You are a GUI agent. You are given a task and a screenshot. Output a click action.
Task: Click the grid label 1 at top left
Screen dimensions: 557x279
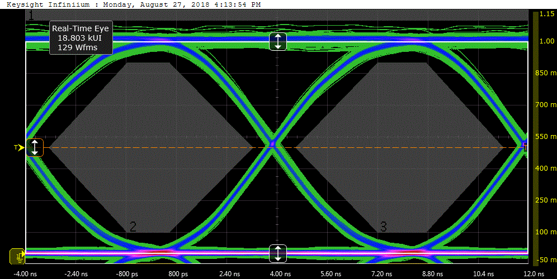coord(31,16)
